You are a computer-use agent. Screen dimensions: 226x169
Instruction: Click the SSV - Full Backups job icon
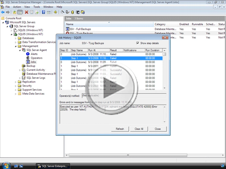click(67, 29)
